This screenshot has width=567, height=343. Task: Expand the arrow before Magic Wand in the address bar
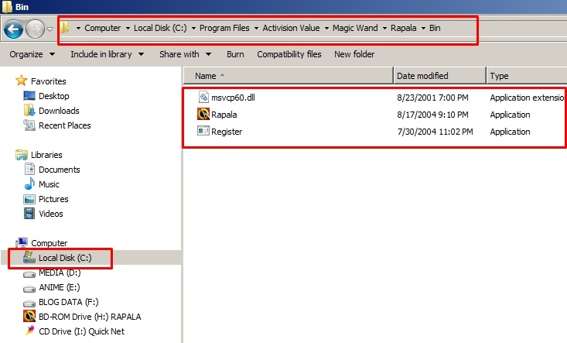[326, 28]
